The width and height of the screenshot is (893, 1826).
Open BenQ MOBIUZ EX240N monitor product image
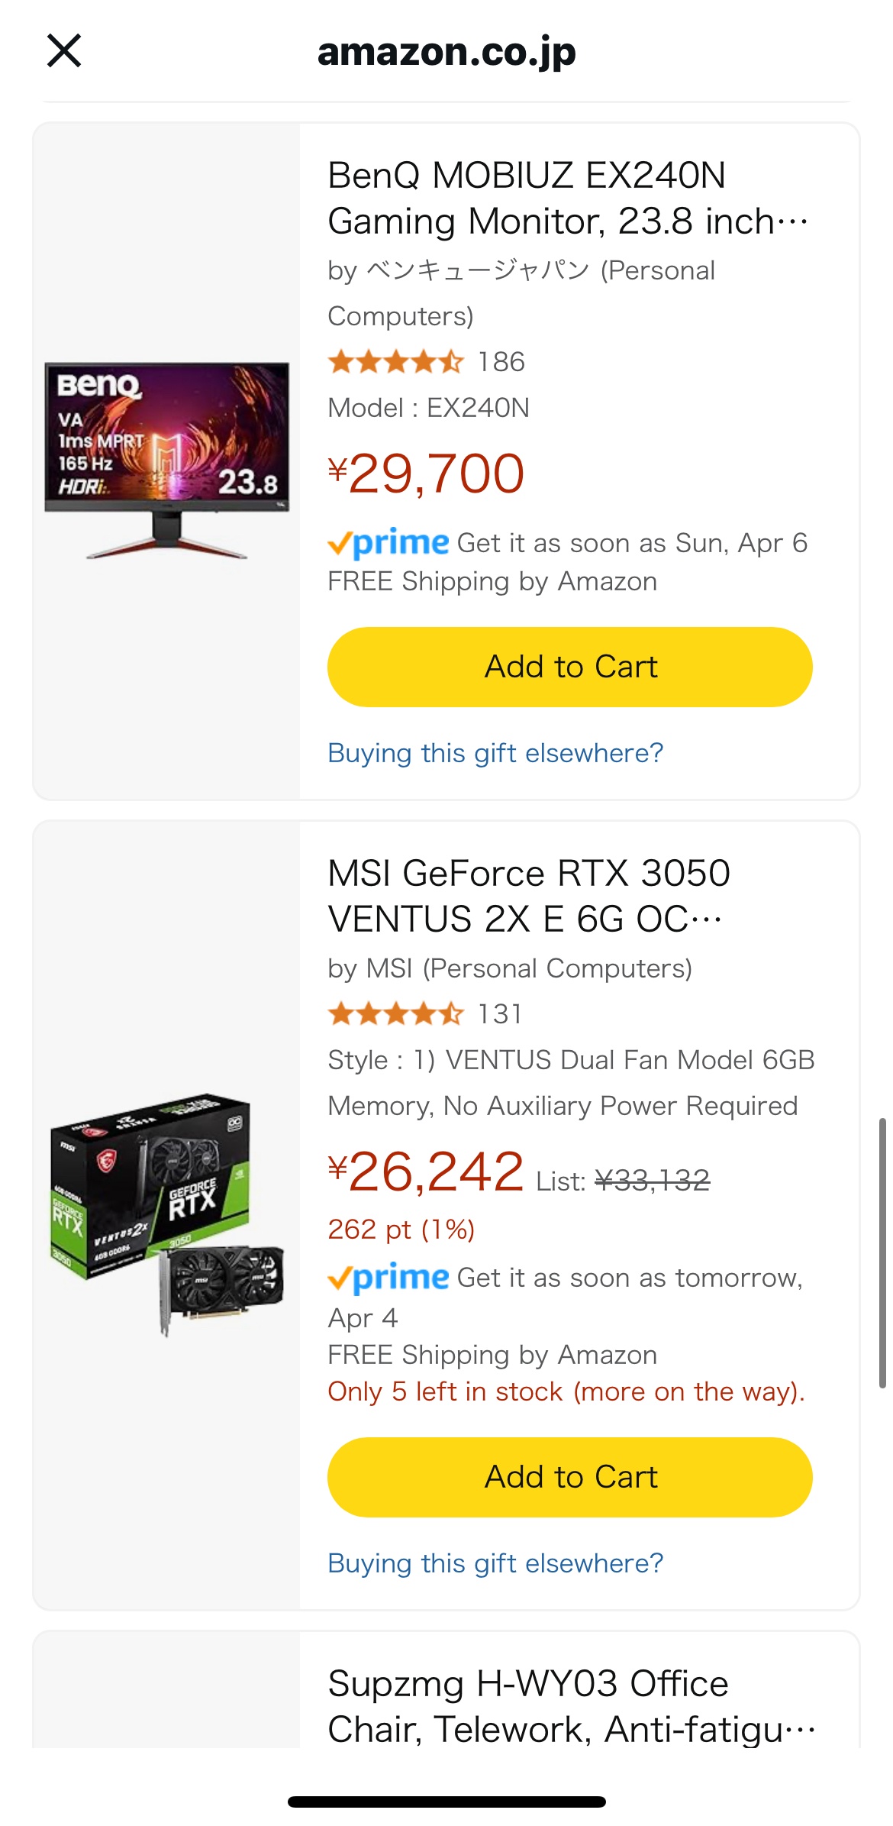coord(167,461)
